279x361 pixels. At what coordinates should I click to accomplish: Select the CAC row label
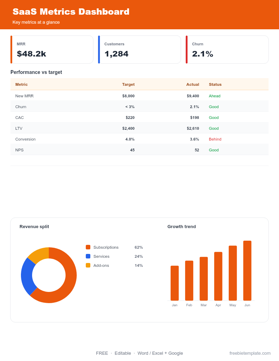20,118
